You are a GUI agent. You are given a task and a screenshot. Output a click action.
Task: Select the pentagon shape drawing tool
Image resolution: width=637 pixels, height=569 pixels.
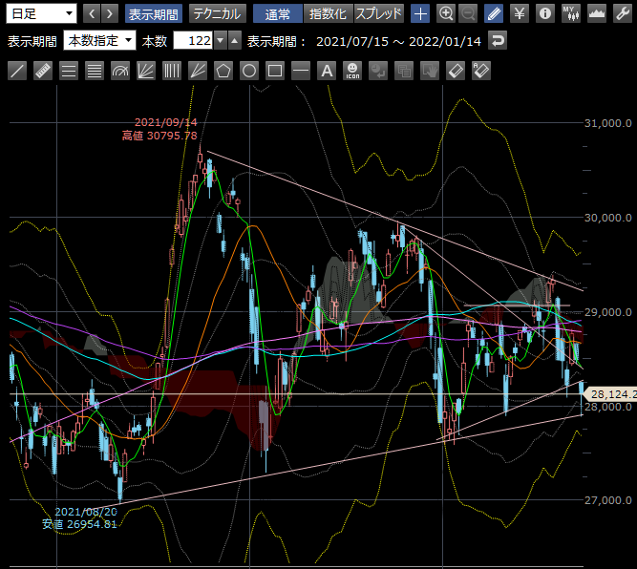tap(223, 70)
